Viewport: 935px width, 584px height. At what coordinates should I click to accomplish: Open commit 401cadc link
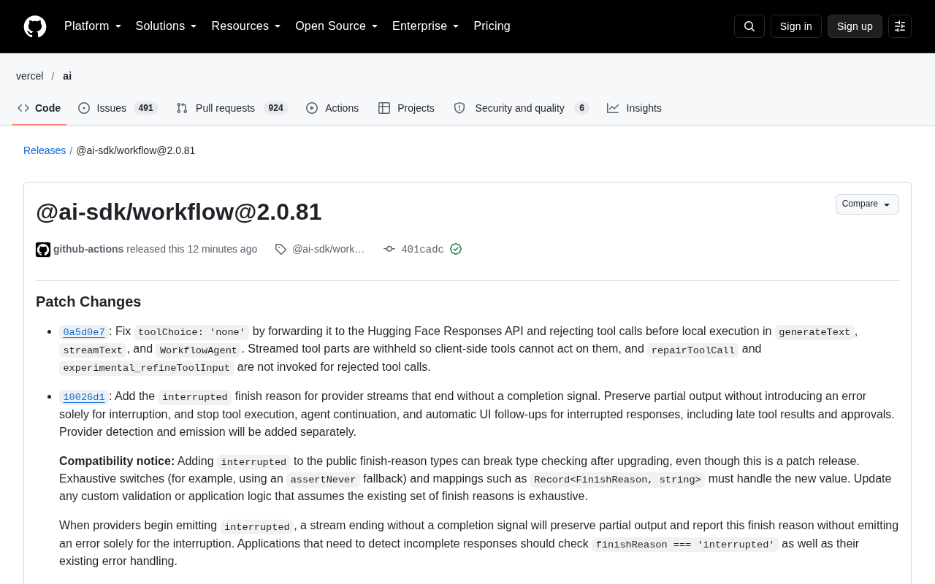[x=422, y=250]
